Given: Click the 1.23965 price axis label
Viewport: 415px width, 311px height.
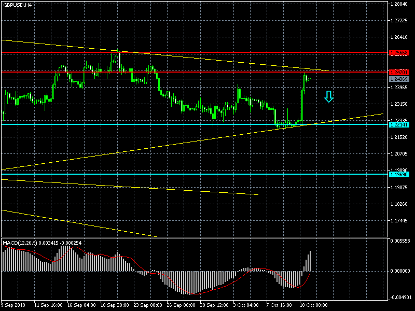Looking at the screenshot, I should pyautogui.click(x=399, y=87).
